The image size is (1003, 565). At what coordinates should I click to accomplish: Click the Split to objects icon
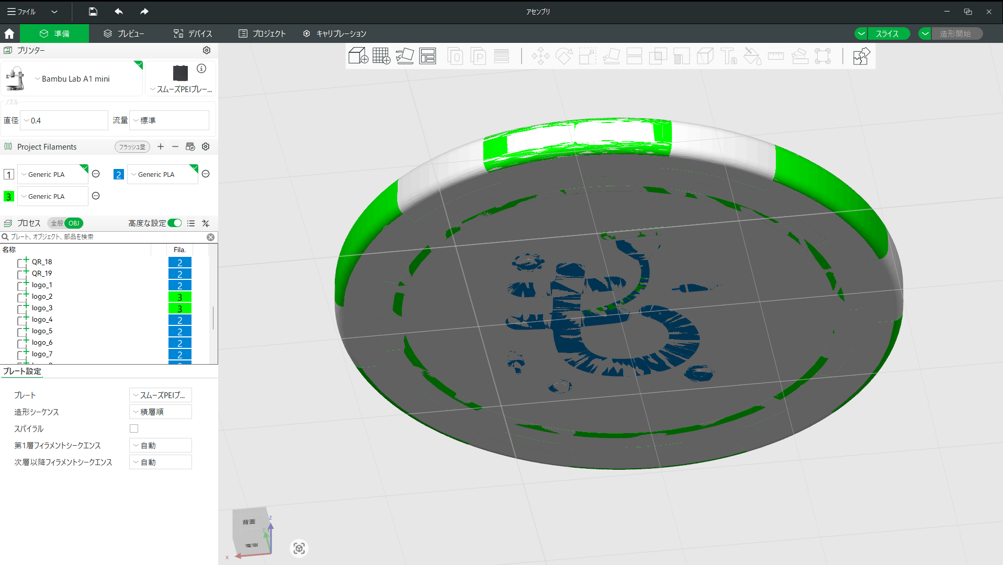click(x=455, y=56)
